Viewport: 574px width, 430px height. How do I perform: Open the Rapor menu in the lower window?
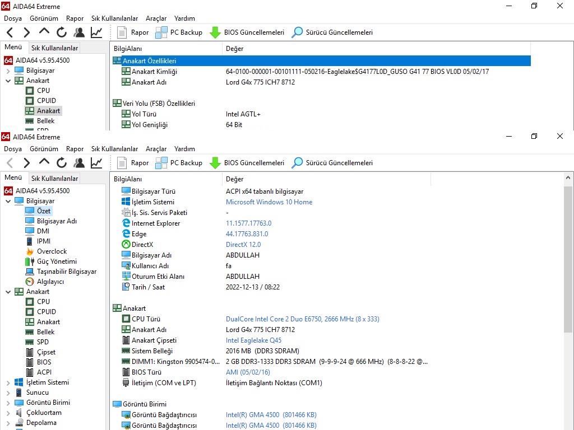point(75,149)
